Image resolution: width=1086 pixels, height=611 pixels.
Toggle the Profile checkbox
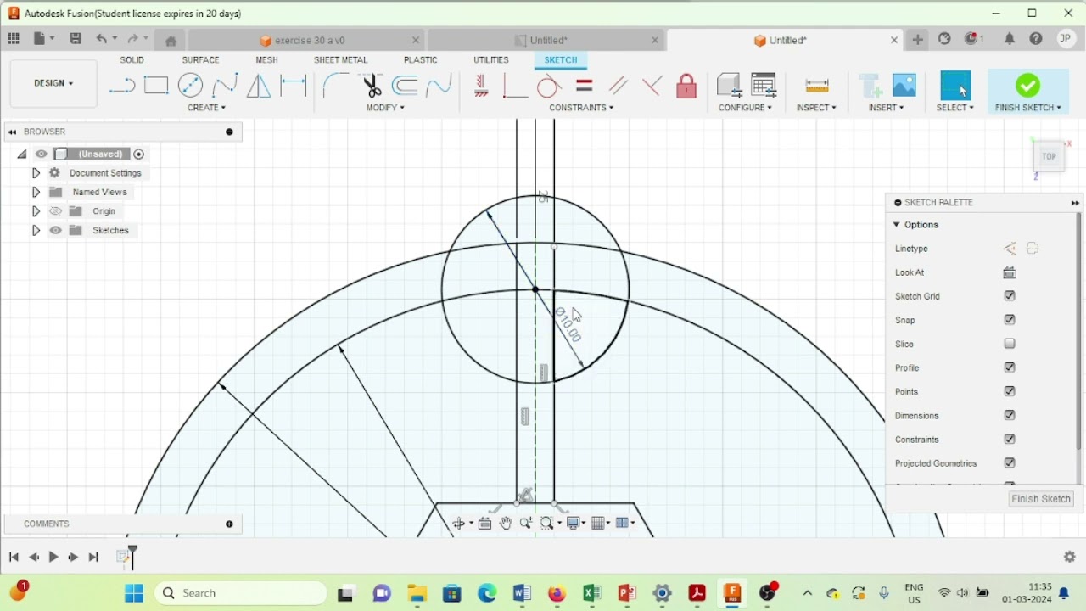tap(1010, 367)
